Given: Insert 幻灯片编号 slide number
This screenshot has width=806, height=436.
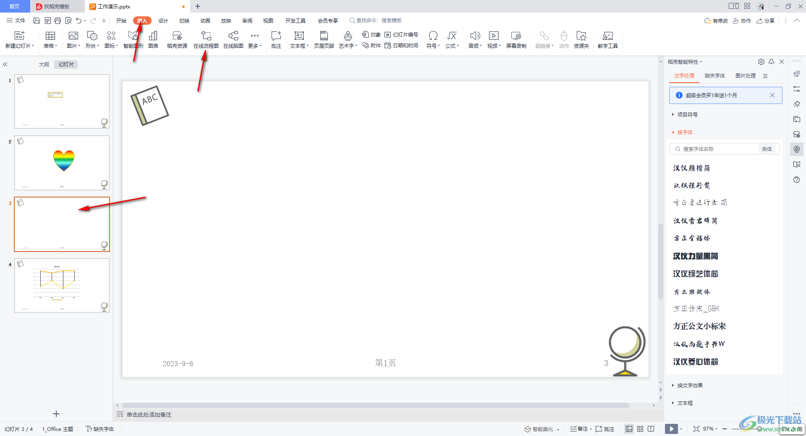Looking at the screenshot, I should pos(401,35).
